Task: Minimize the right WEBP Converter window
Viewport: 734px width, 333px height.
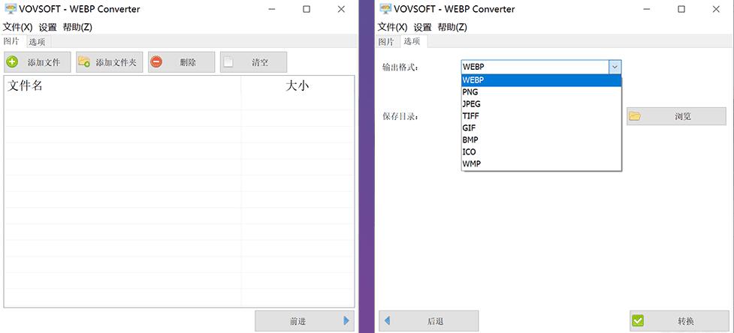Action: click(646, 9)
